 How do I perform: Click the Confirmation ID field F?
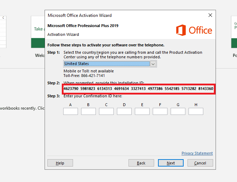[160, 111]
